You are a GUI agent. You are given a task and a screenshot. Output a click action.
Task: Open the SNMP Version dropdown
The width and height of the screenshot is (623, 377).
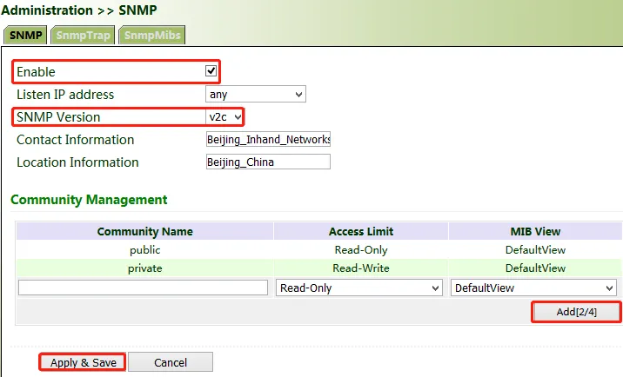tap(224, 116)
